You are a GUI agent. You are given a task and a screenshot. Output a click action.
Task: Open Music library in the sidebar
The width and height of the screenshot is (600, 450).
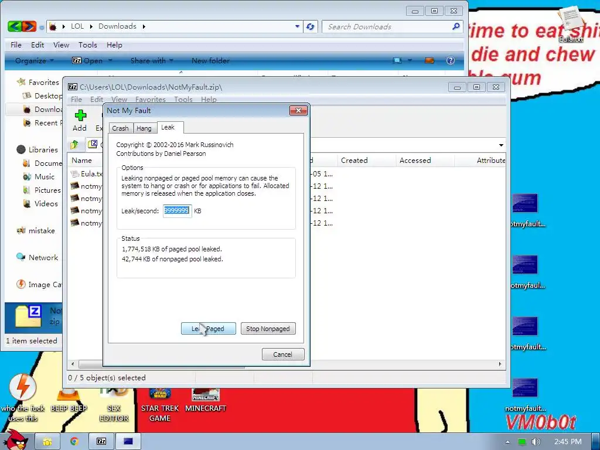coord(39,177)
